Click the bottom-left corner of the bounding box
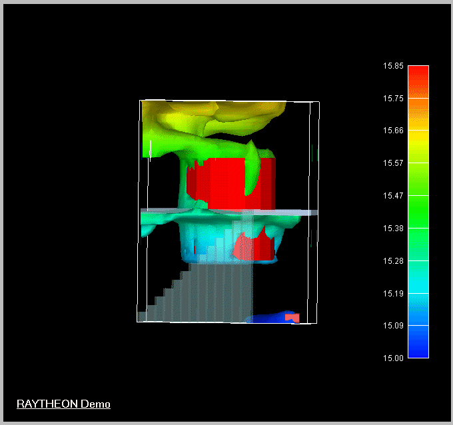 [x=138, y=321]
